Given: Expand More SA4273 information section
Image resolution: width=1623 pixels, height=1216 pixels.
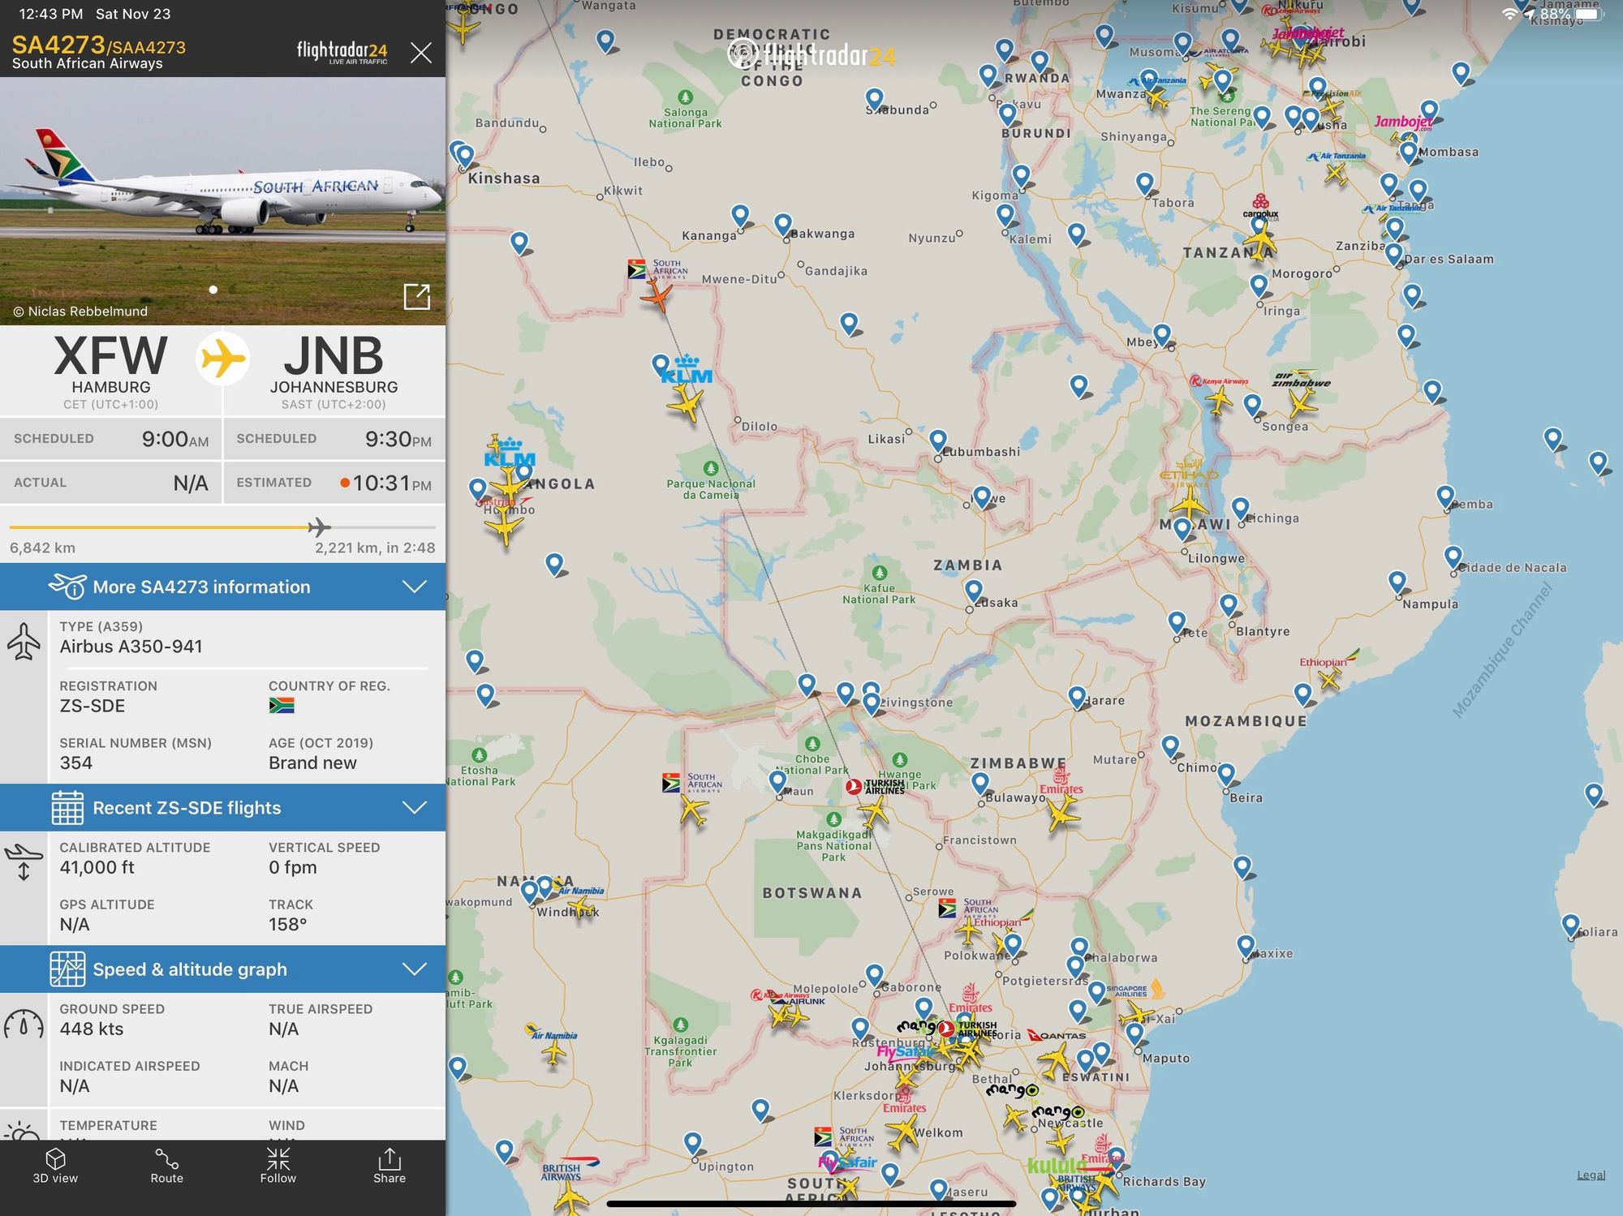Looking at the screenshot, I should pos(222,587).
